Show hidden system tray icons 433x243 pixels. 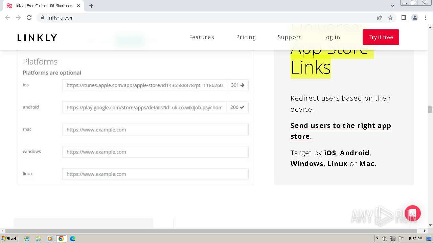[x=377, y=239]
